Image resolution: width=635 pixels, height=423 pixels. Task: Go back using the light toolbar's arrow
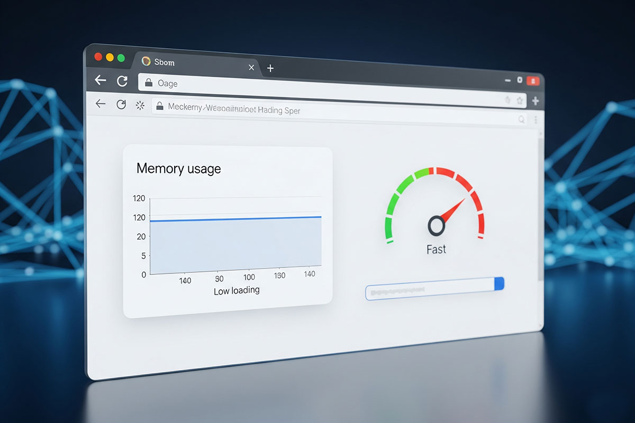[x=101, y=104]
